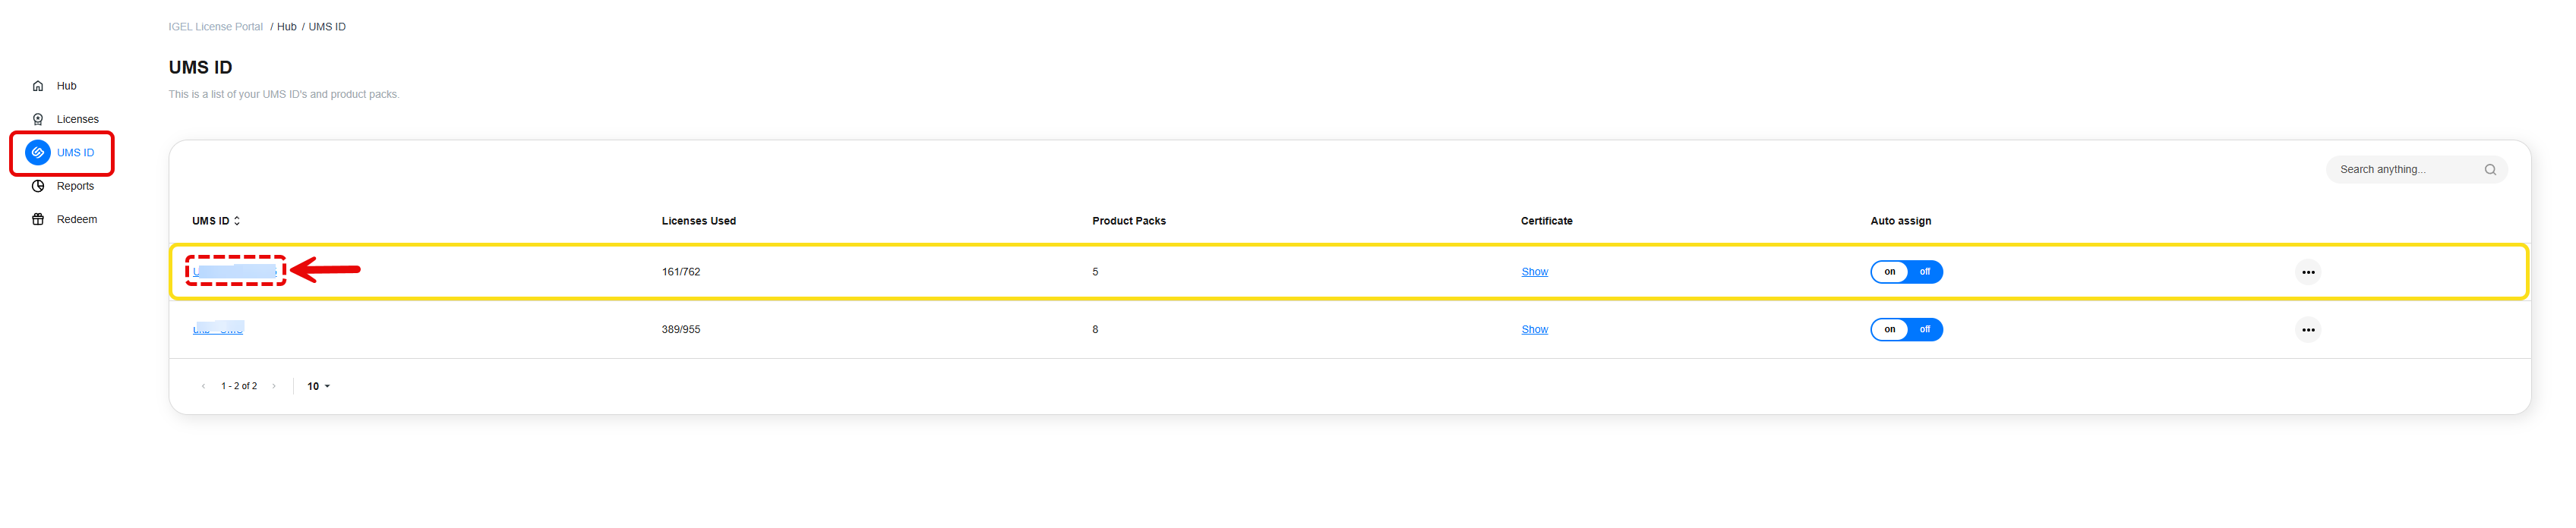Open Redeem from the sidebar menu
This screenshot has height=528, width=2576.
click(76, 219)
